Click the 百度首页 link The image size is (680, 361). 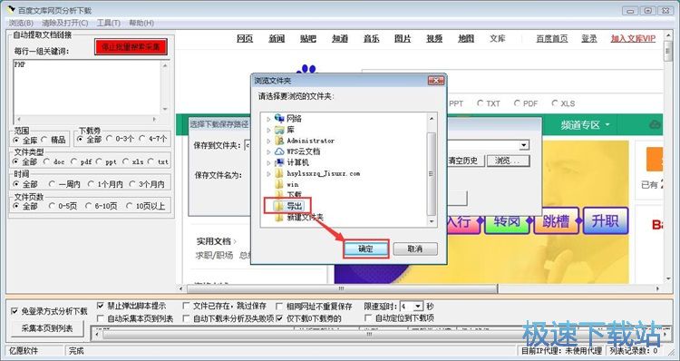point(552,38)
